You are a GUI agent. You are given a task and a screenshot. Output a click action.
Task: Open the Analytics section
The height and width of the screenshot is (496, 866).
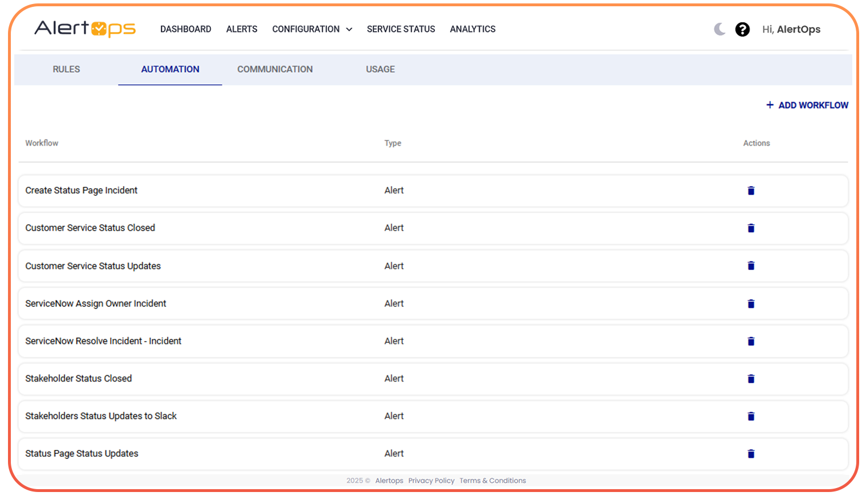[x=473, y=29]
